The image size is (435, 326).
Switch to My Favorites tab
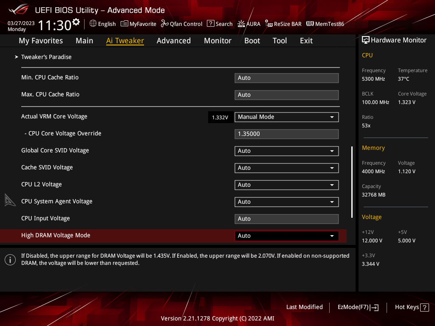coord(41,41)
